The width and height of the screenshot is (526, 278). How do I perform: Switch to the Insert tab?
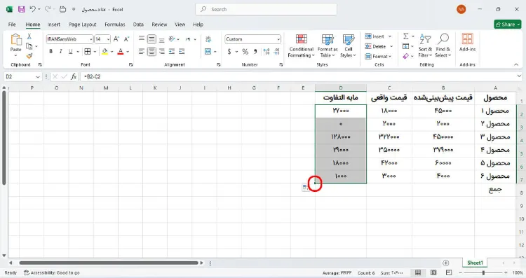(x=54, y=25)
